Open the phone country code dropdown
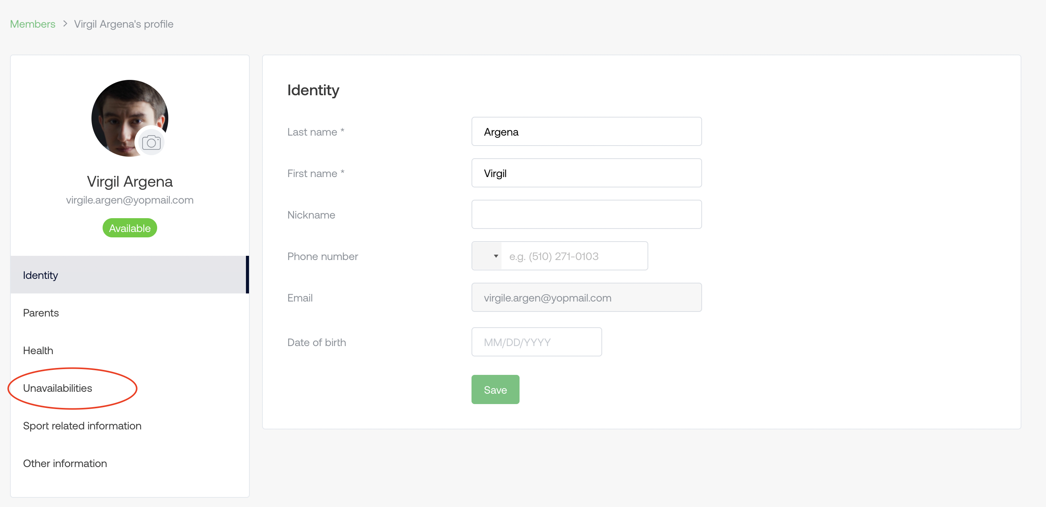This screenshot has width=1046, height=507. tap(486, 256)
